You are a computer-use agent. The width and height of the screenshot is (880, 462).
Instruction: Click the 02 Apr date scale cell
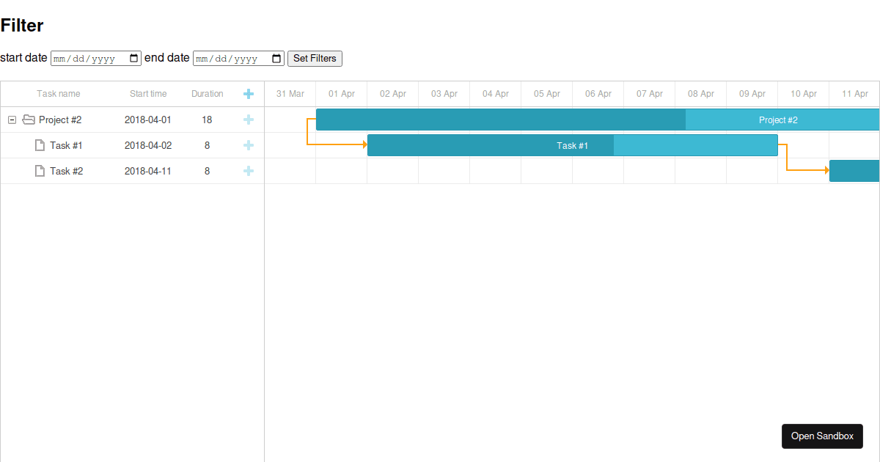[393, 94]
